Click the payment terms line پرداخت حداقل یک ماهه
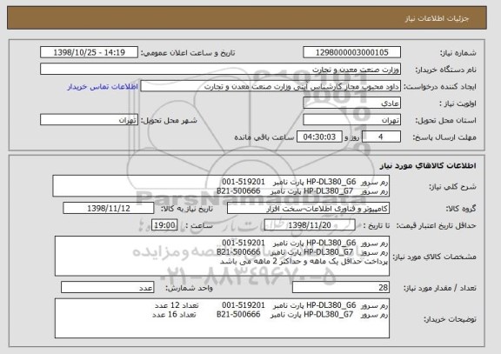 point(304,261)
